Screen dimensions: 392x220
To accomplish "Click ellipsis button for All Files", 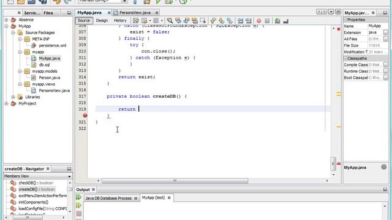I will 386,39.
